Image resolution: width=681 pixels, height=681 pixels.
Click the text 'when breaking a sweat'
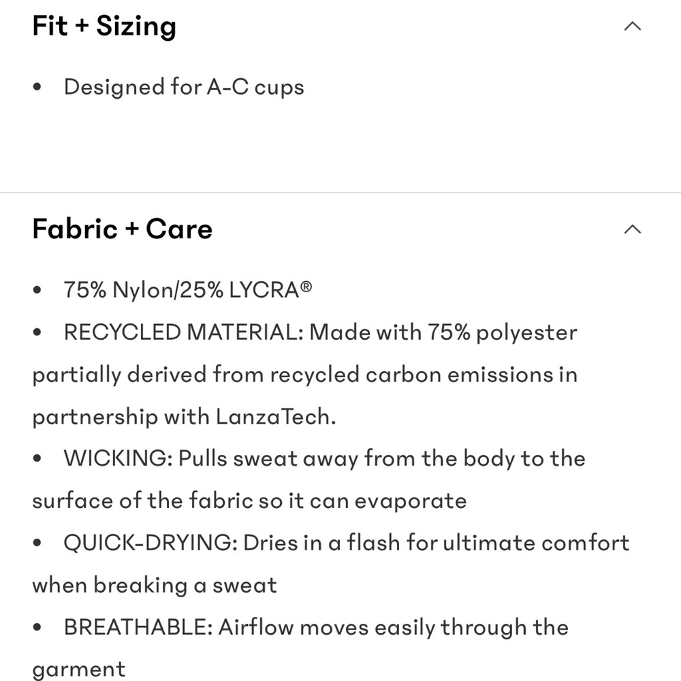(x=155, y=586)
